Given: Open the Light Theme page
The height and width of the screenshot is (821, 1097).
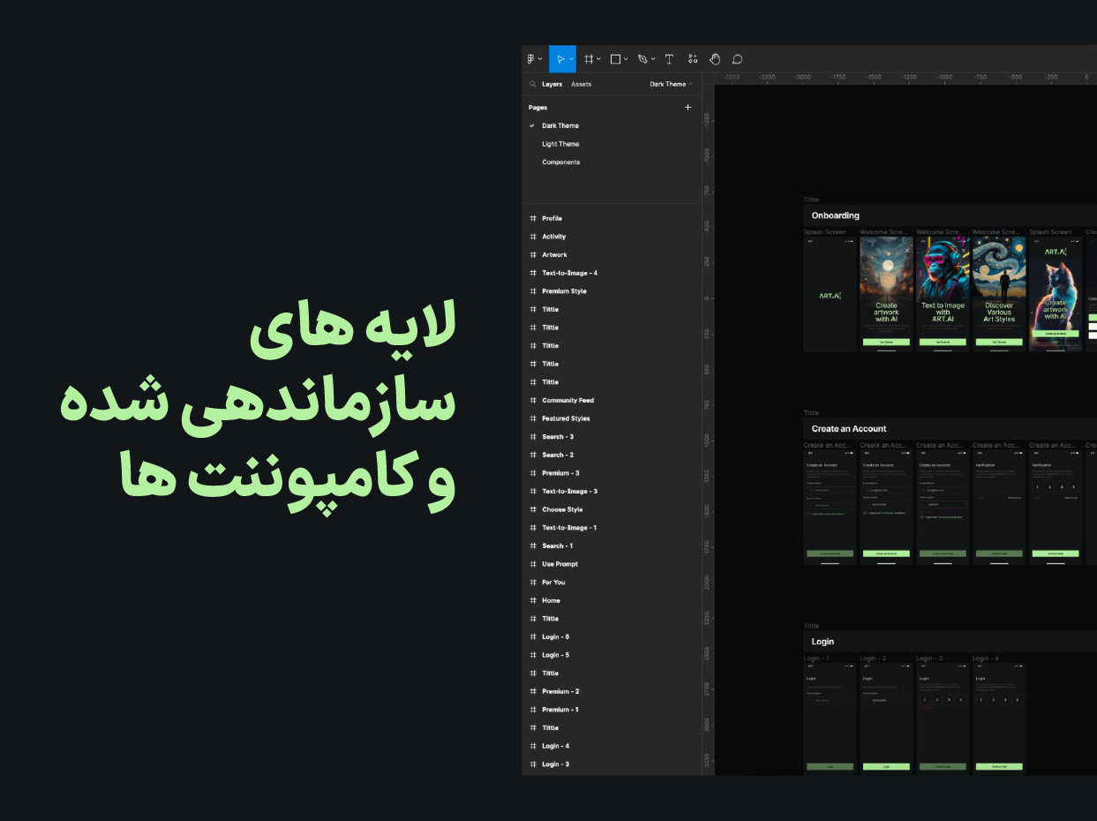Looking at the screenshot, I should coord(560,144).
